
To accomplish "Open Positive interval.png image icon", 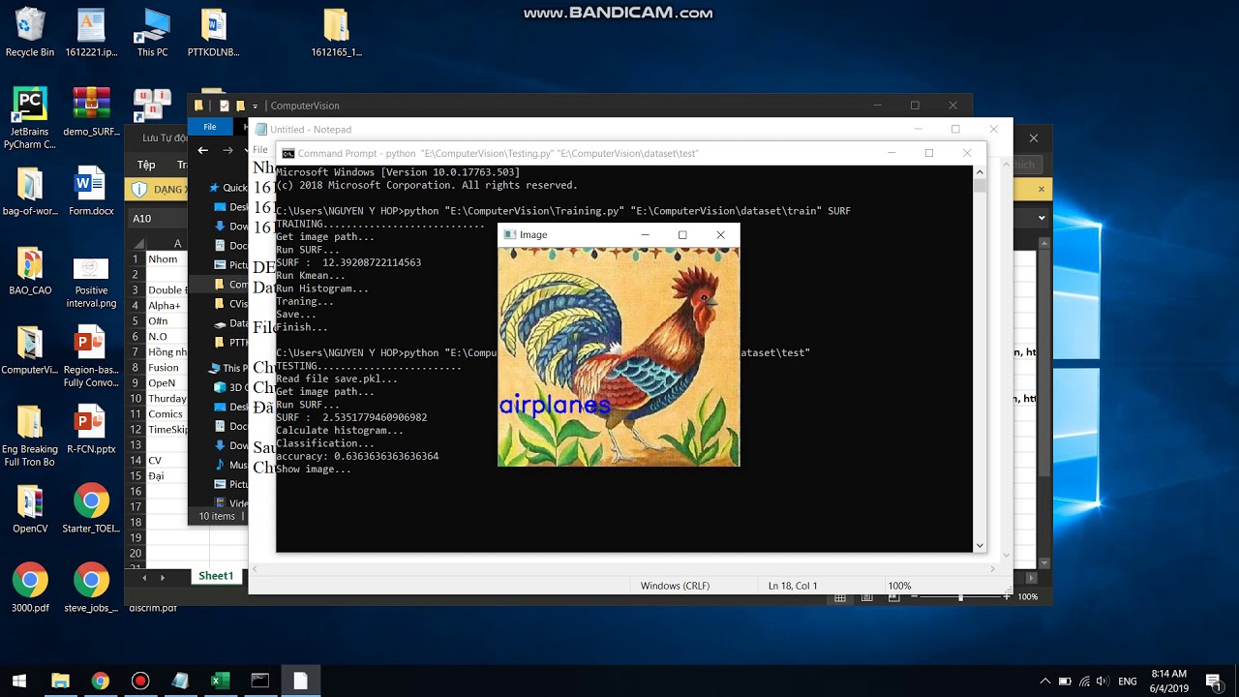I will pos(91,283).
